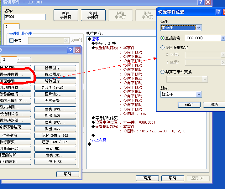225x189 pixels.
Task: Click the 准备渐变 command button
Action: pos(15,136)
